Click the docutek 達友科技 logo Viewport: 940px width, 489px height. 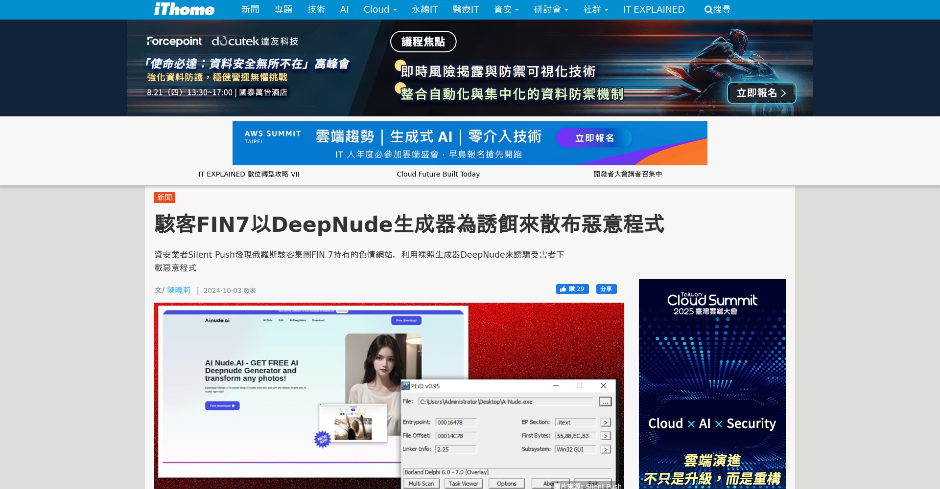(255, 42)
